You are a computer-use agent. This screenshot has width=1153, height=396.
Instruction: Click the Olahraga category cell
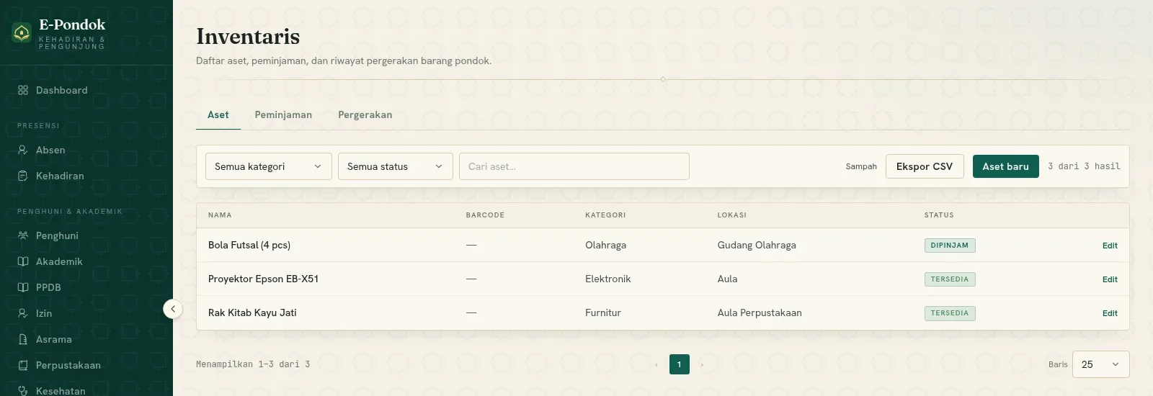(x=605, y=245)
